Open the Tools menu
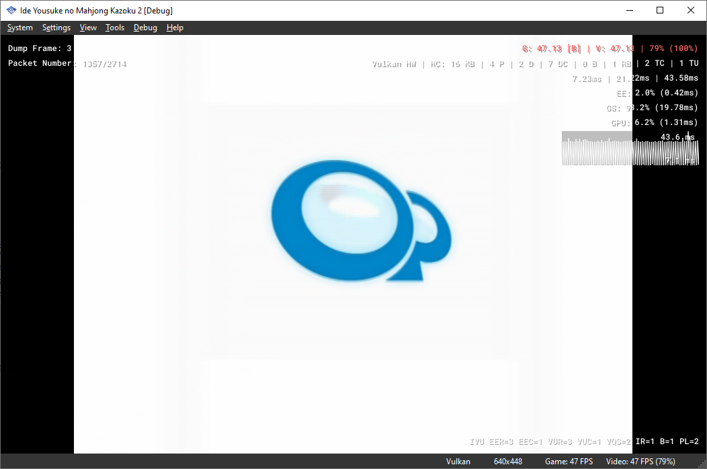The image size is (707, 469). [x=114, y=28]
